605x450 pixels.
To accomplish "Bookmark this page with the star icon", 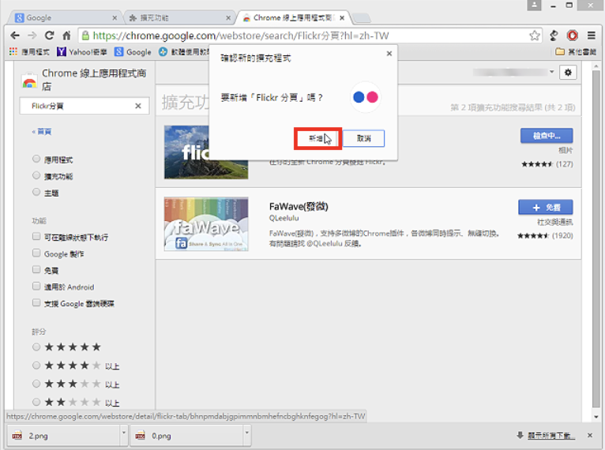I will [535, 36].
